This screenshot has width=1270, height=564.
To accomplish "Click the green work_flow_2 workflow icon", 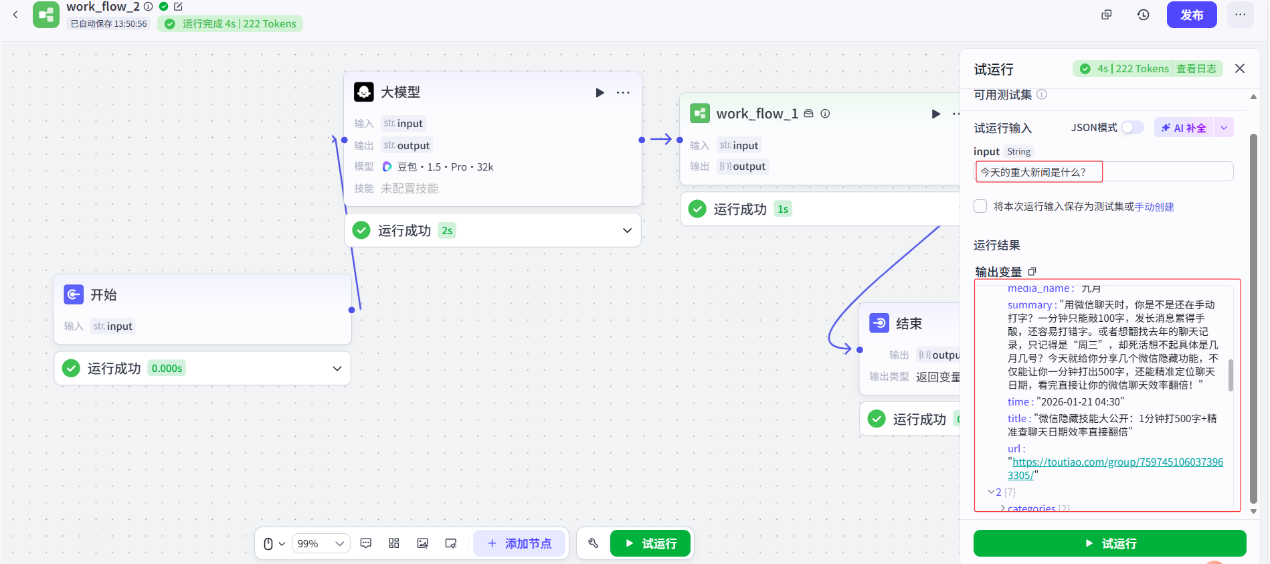I will coord(46,14).
